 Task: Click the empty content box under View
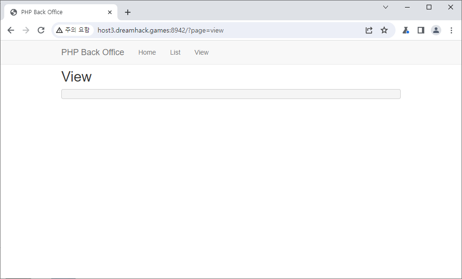(x=231, y=94)
